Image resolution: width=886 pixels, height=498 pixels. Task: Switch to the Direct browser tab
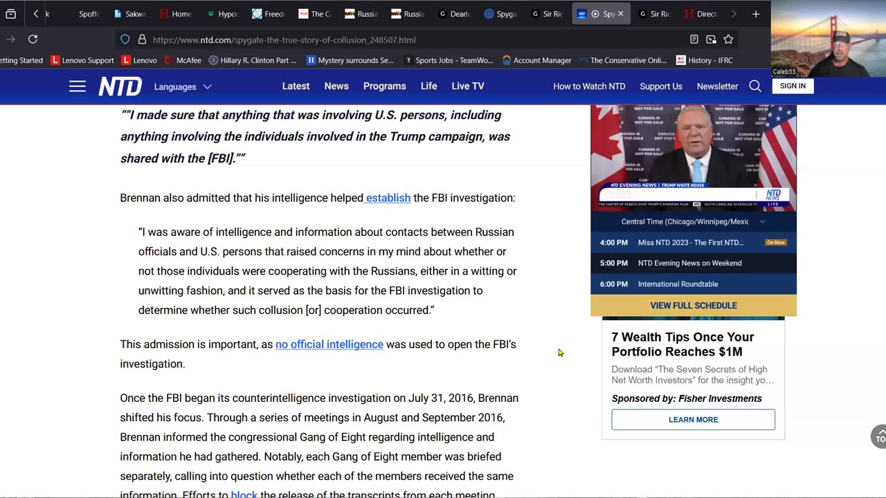pos(700,14)
